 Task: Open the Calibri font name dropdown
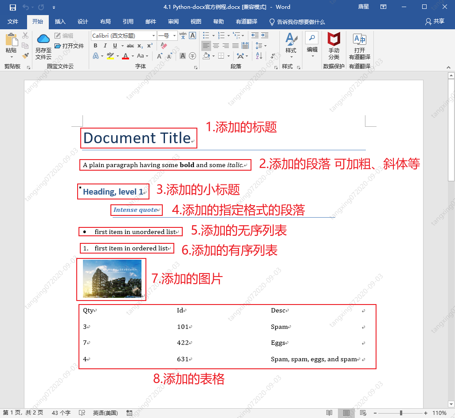click(154, 35)
